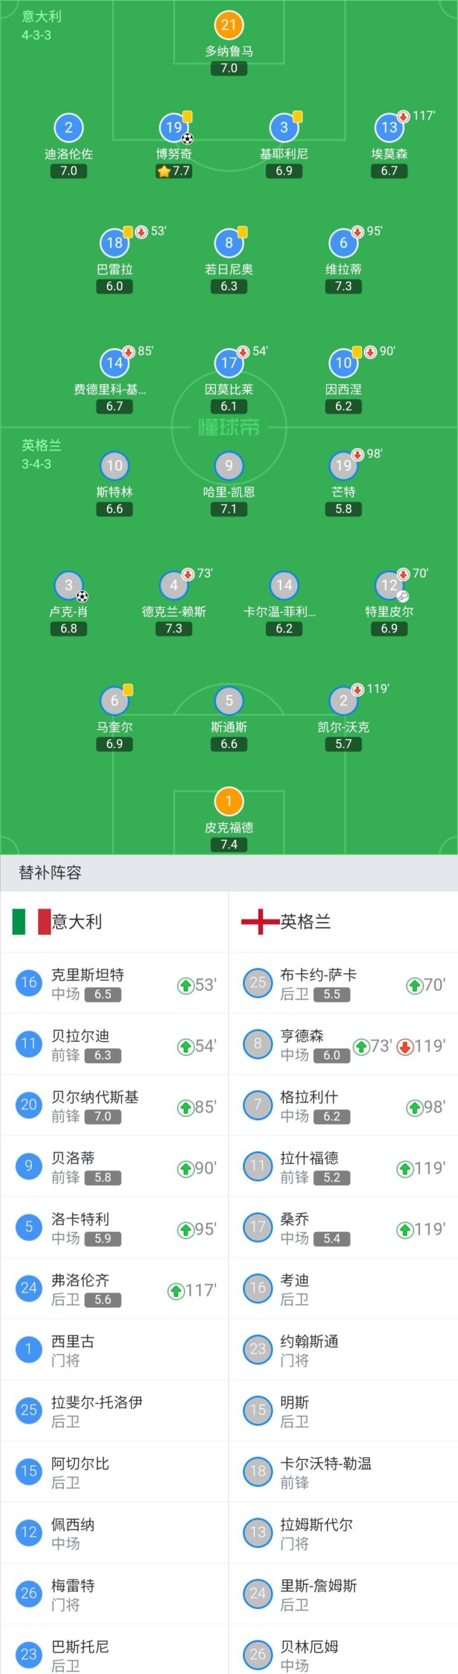Open 拉什福德 substitute row

tap(309, 1158)
